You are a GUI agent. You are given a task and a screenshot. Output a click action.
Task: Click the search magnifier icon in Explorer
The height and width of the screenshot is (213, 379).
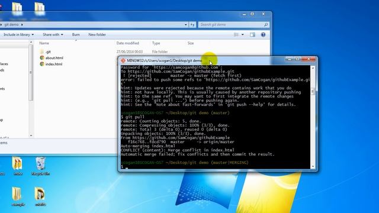click(x=266, y=25)
